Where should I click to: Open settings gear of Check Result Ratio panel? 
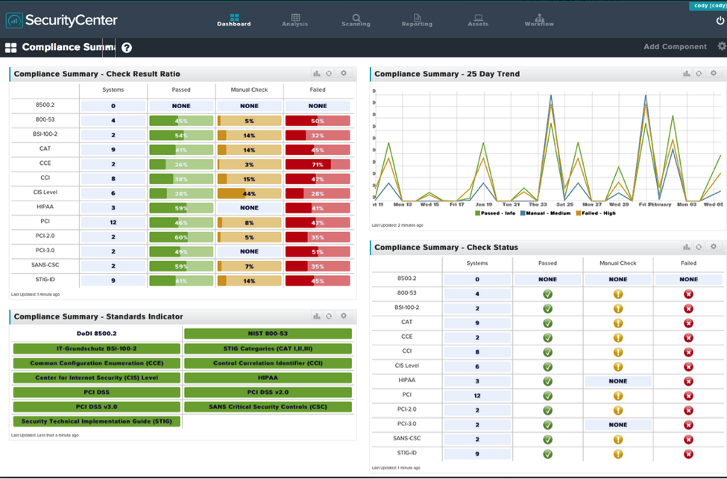pos(344,73)
